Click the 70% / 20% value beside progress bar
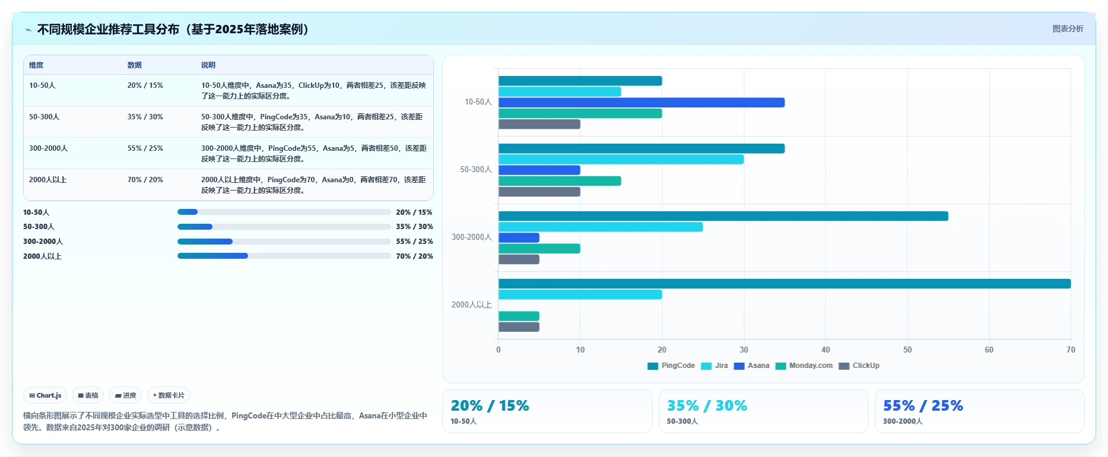This screenshot has height=457, width=1108. pyautogui.click(x=414, y=256)
